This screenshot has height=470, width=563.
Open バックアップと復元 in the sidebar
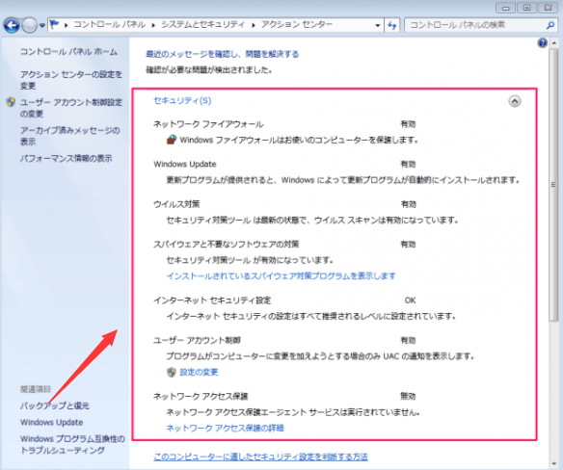(x=55, y=405)
